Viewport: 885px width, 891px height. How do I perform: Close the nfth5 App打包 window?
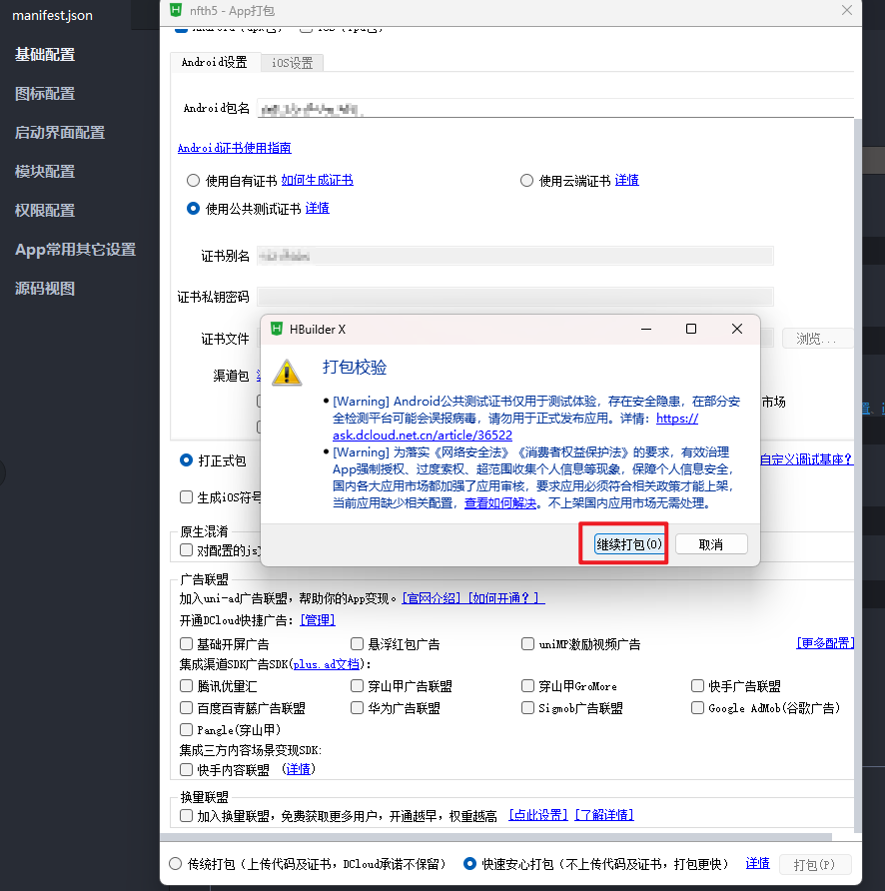coord(846,10)
